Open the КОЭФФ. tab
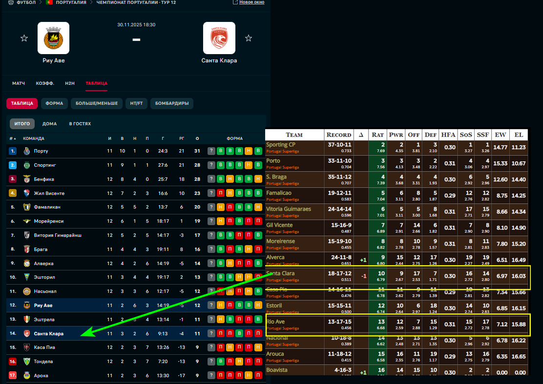The image size is (543, 384). tap(45, 83)
